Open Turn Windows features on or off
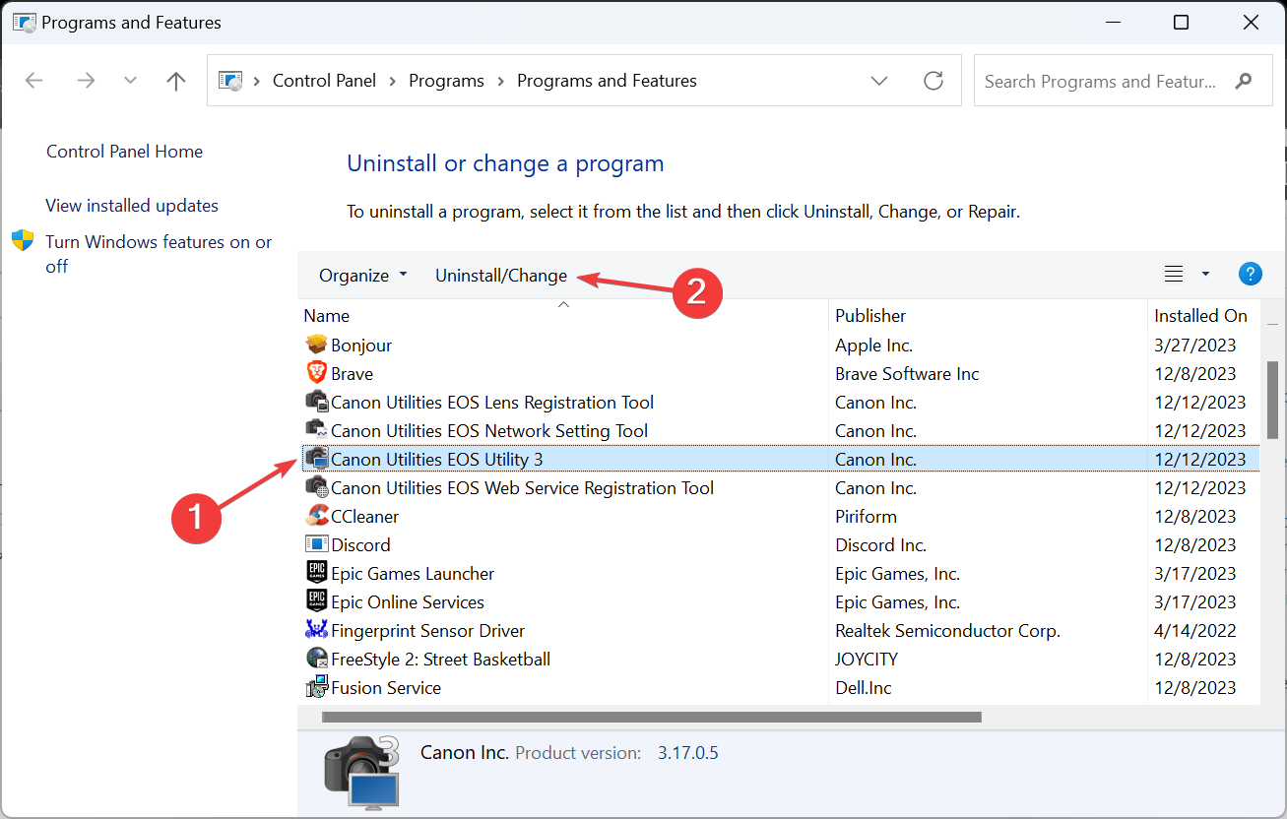1287x819 pixels. click(x=159, y=254)
